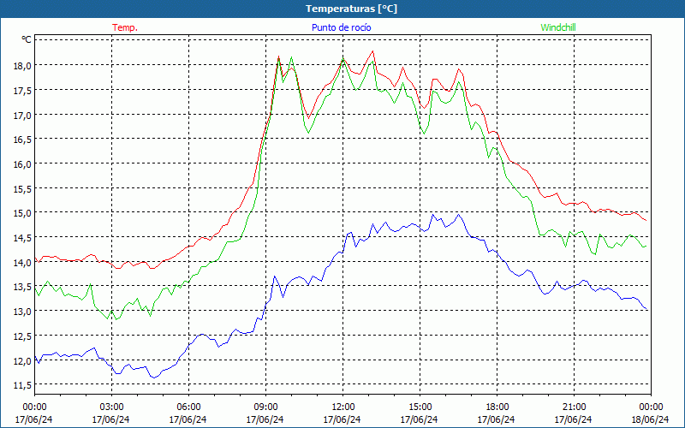Click the 12,5 y-axis value
The image size is (685, 428).
24,336
